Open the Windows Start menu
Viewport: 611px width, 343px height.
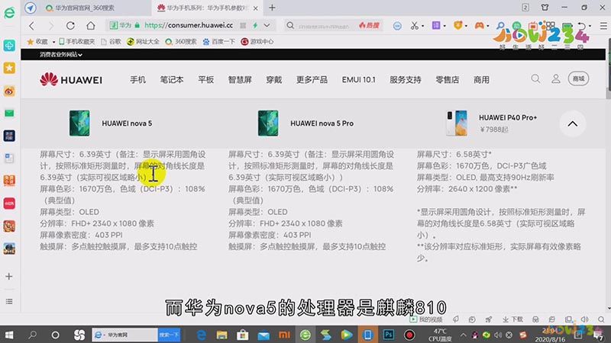tap(9, 335)
